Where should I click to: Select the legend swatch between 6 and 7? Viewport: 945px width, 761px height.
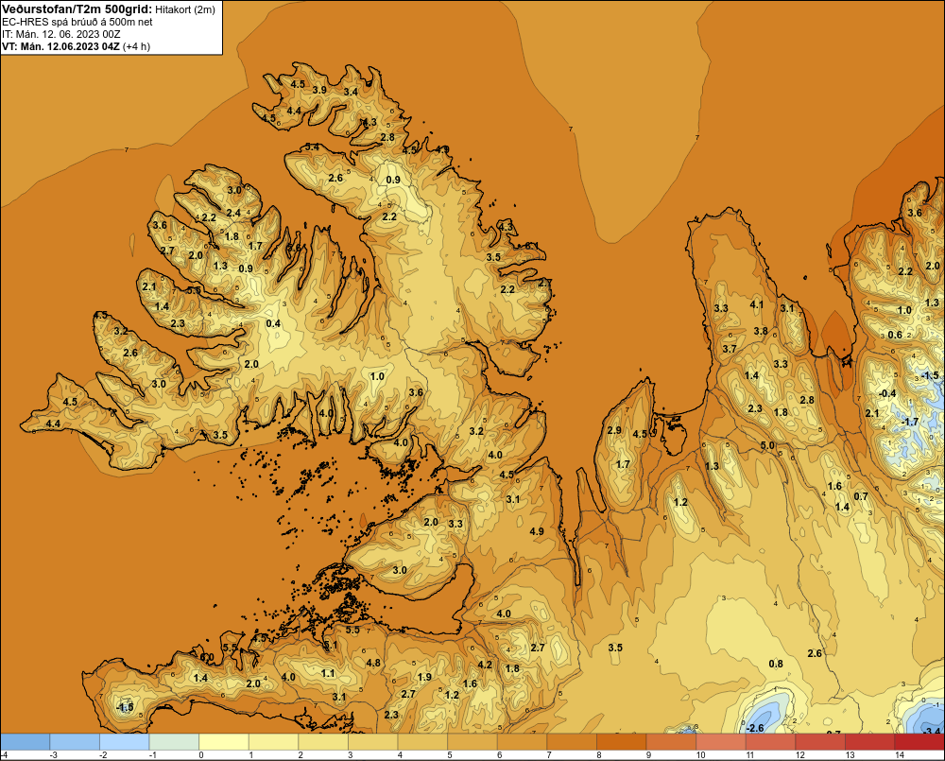pos(523,742)
